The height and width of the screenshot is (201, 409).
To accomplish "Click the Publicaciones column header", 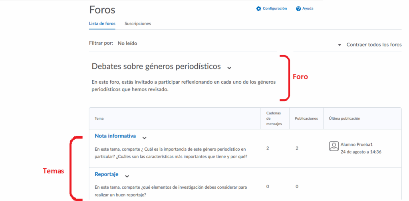I will coord(306,118).
